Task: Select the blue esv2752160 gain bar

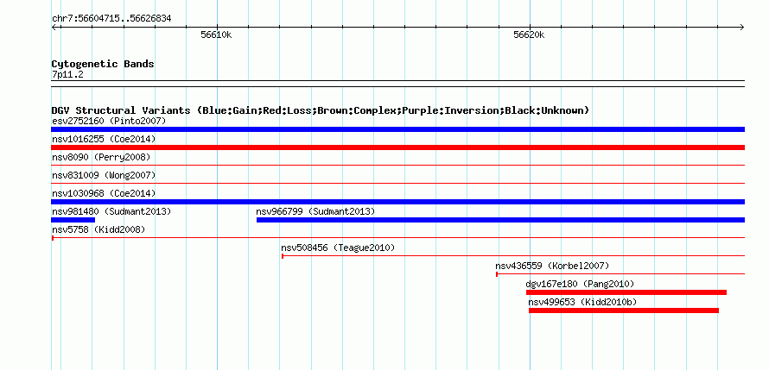Action: (397, 129)
